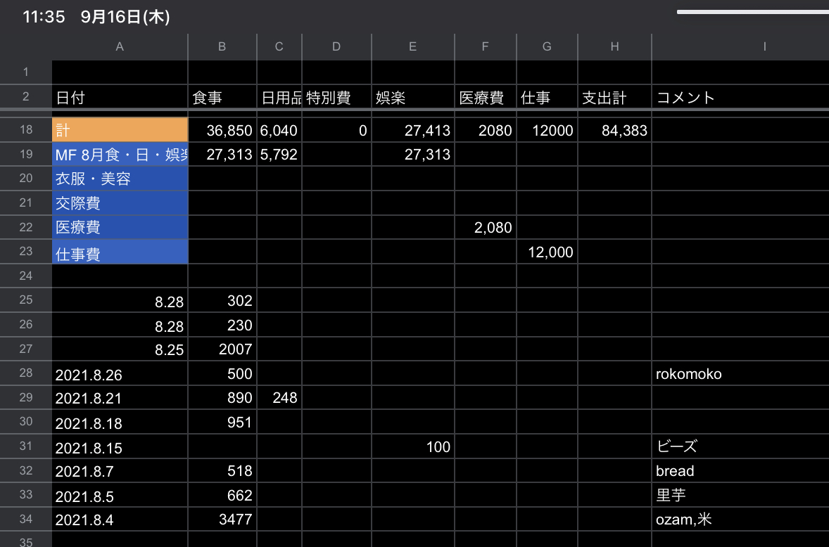Select the orange 計 total cell
The height and width of the screenshot is (547, 829).
pos(120,130)
